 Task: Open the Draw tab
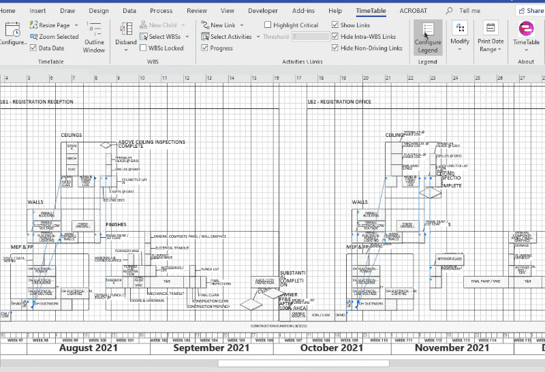[67, 11]
